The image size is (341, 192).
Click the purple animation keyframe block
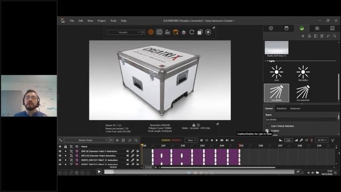pyautogui.click(x=196, y=157)
